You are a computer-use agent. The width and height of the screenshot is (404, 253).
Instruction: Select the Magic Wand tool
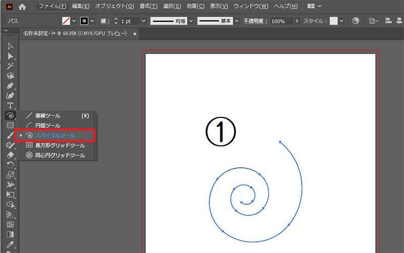(10, 66)
